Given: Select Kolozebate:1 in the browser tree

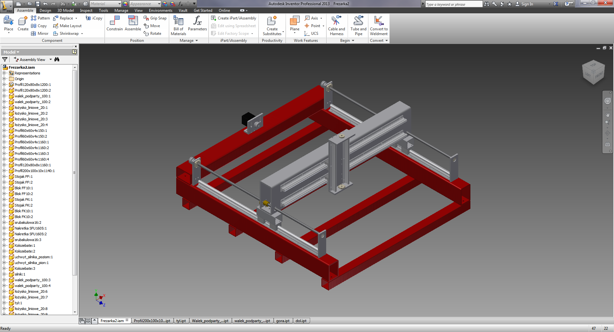Looking at the screenshot, I should 25,245.
